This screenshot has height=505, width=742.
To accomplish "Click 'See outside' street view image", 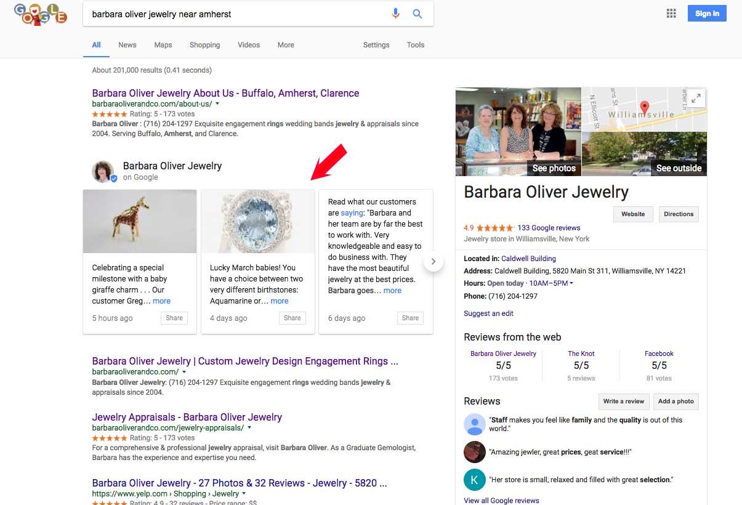I will pyautogui.click(x=644, y=154).
